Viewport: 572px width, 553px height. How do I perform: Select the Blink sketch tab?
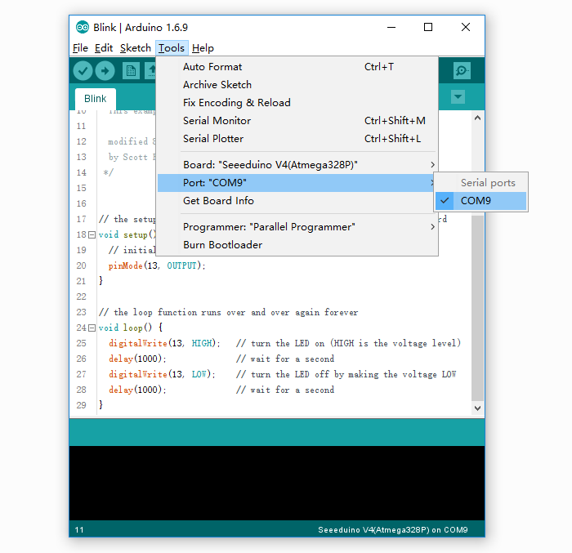pyautogui.click(x=96, y=99)
